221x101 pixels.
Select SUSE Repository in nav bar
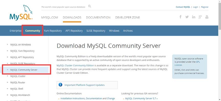(96, 31)
